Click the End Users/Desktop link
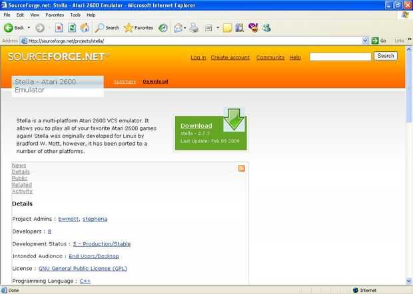This screenshot has width=413, height=294. [x=94, y=256]
